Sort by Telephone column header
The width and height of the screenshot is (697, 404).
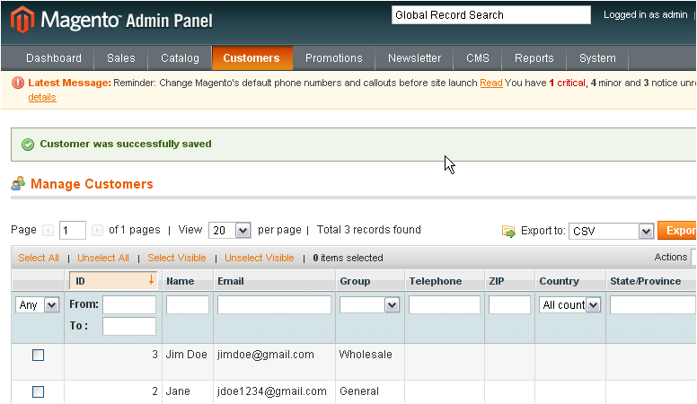click(436, 281)
